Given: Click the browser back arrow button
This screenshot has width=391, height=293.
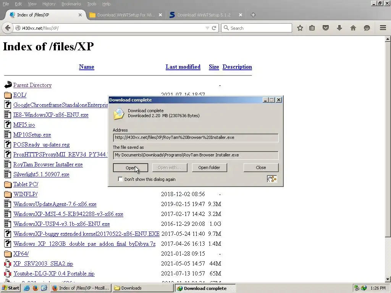Looking at the screenshot, I should pos(8,28).
